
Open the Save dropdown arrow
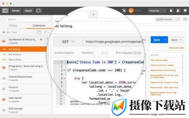(181, 40)
